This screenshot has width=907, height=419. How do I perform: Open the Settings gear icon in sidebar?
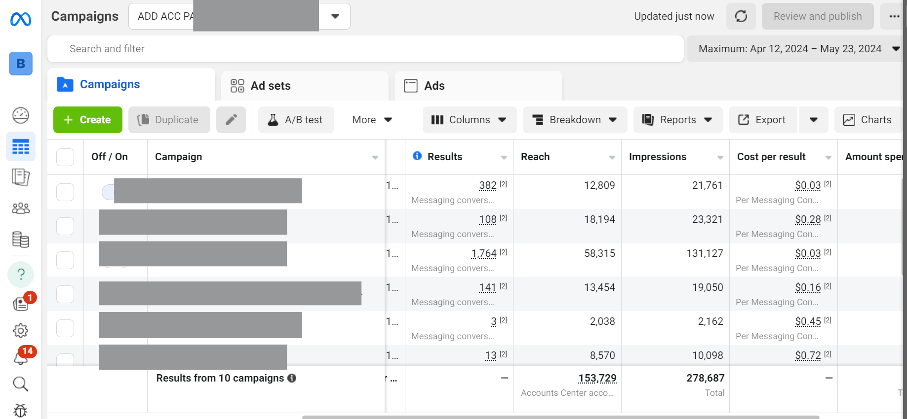click(x=21, y=331)
